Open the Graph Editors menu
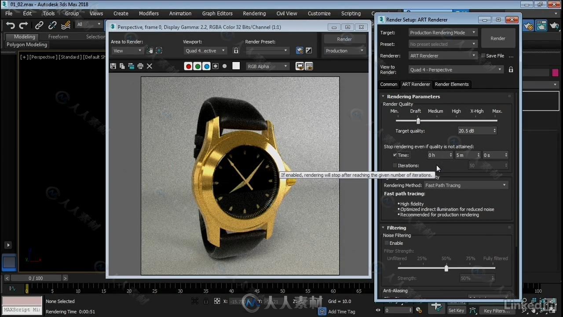 (x=217, y=13)
